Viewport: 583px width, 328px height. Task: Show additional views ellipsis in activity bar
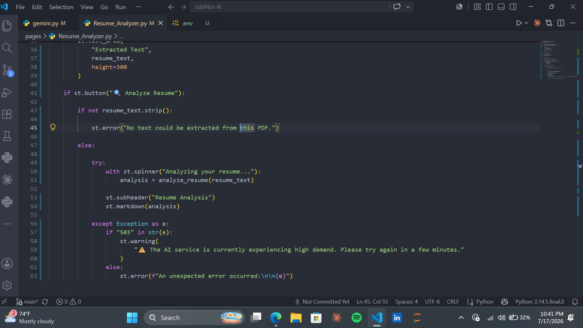[7, 224]
